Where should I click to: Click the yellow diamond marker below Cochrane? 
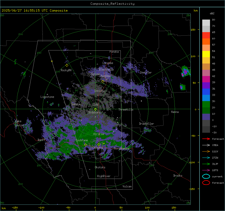pos(86,145)
